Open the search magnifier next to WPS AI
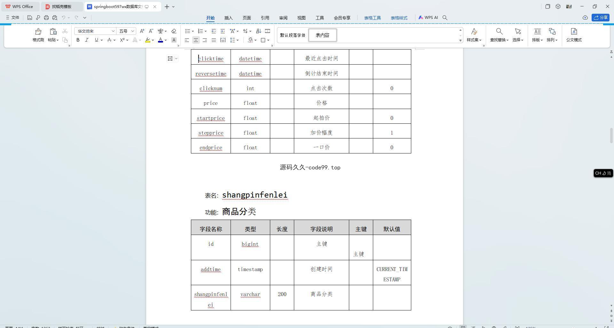Screen dimensions: 614x328 click(445, 18)
